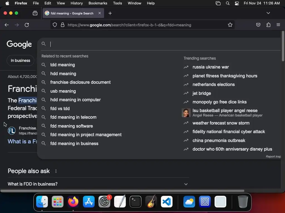The width and height of the screenshot is (285, 213).
Task: Open App Store from the dock
Action: 89,202
